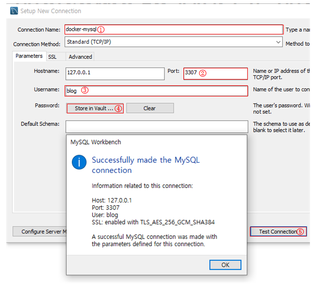Click the 'Password:' label
Image resolution: width=325 pixels, height=285 pixels.
click(x=47, y=106)
